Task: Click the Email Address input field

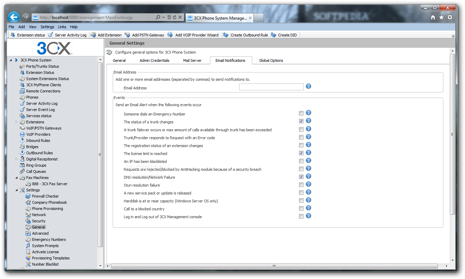Action: click(272, 87)
